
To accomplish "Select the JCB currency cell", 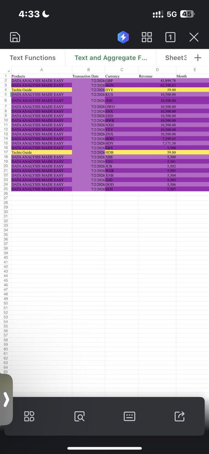I will pyautogui.click(x=122, y=166).
